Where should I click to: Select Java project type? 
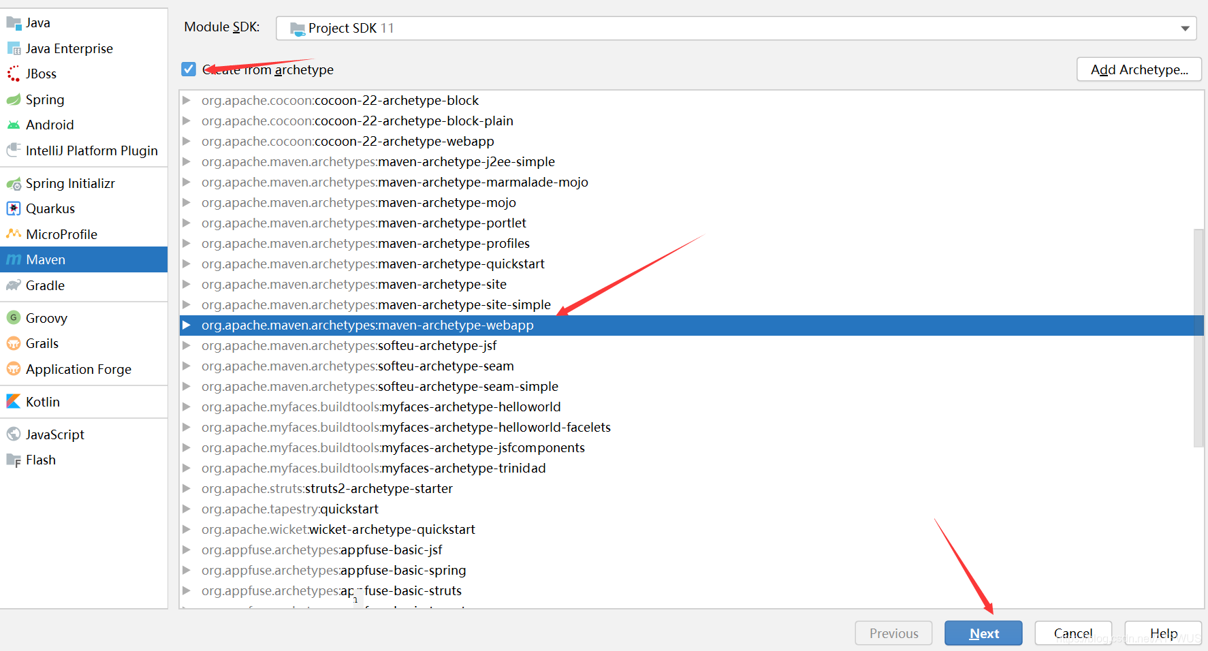tap(84, 23)
